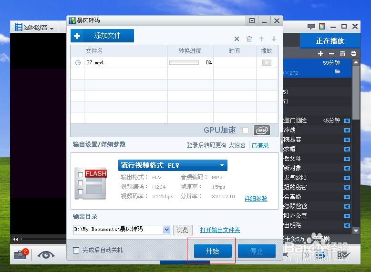Switch to the 正在播放 tab
The height and width of the screenshot is (272, 371).
(x=330, y=40)
